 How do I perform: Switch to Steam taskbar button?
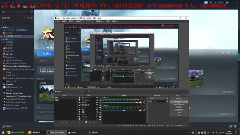[76, 132]
